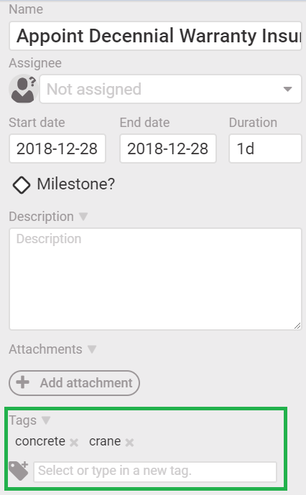The width and height of the screenshot is (306, 495).
Task: Click the Duration field showing 1d
Action: click(265, 148)
